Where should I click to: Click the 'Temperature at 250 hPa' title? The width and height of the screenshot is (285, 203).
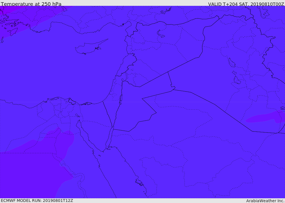[31, 4]
